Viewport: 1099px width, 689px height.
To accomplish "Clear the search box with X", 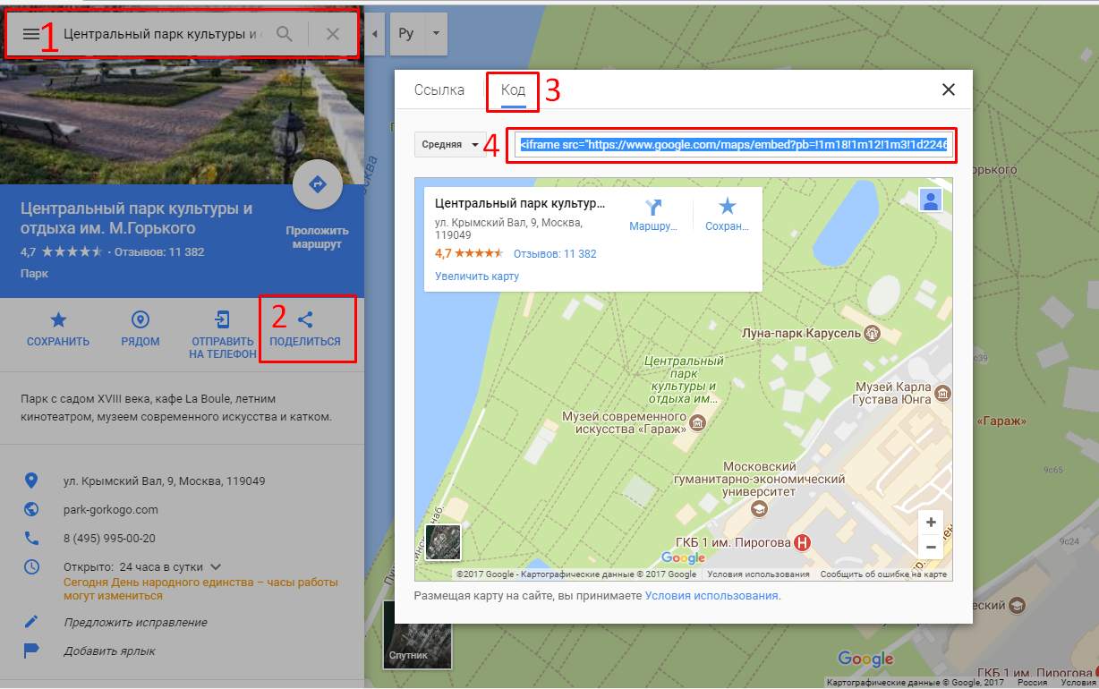I will [x=333, y=34].
